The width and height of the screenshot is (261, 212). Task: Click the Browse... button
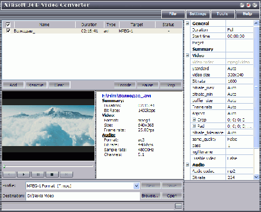[x=150, y=196]
